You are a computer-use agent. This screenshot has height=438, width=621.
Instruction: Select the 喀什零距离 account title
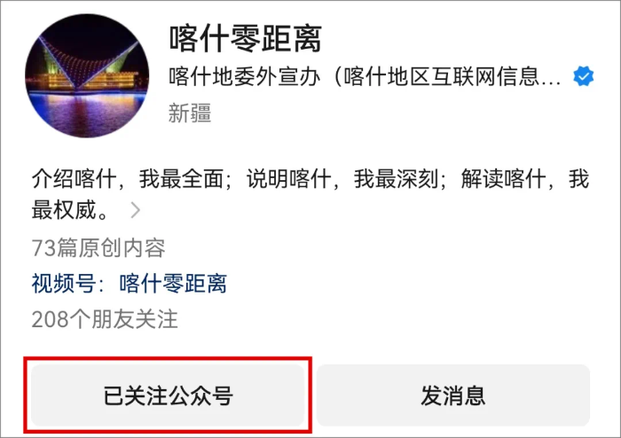click(246, 38)
